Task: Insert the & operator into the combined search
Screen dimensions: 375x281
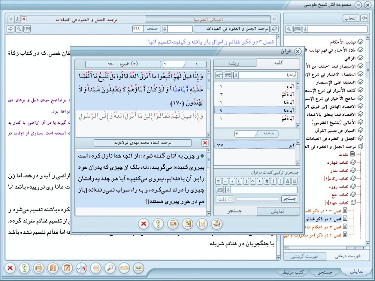Action: (x=288, y=181)
